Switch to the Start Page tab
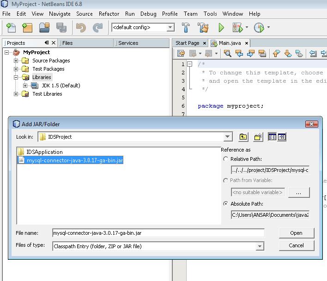The width and height of the screenshot is (327, 281). pos(187,43)
